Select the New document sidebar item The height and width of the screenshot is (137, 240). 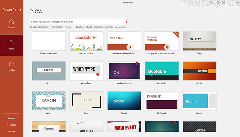(x=12, y=45)
